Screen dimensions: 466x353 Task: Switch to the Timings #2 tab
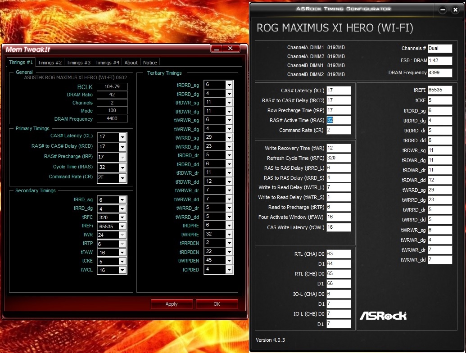(x=50, y=63)
